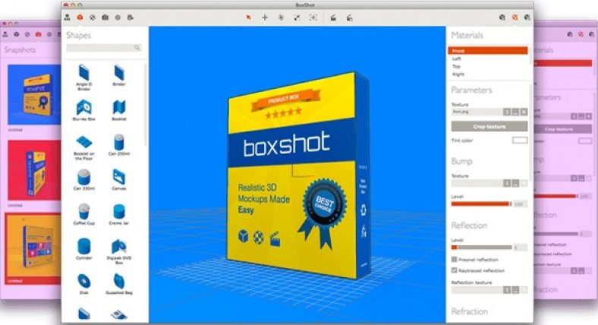Add the Digipak DVD Box shape

[119, 252]
